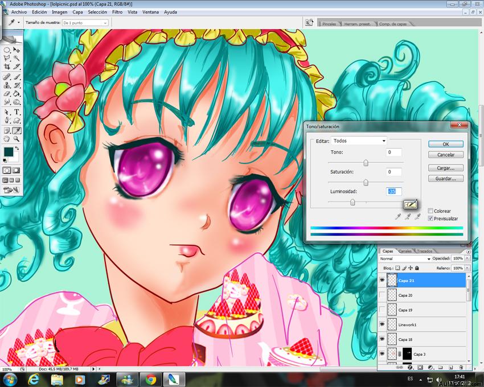Select the Move tool
This screenshot has height=387, width=484.
coord(17,50)
